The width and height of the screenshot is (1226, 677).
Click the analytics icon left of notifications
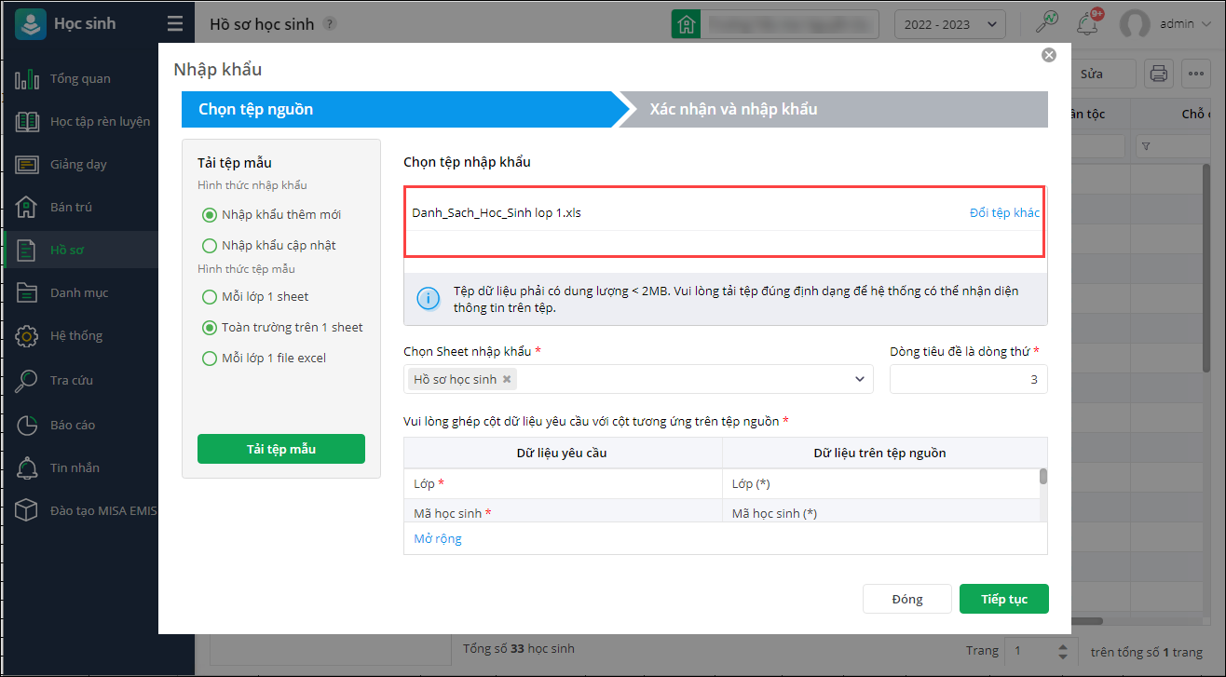[1047, 23]
